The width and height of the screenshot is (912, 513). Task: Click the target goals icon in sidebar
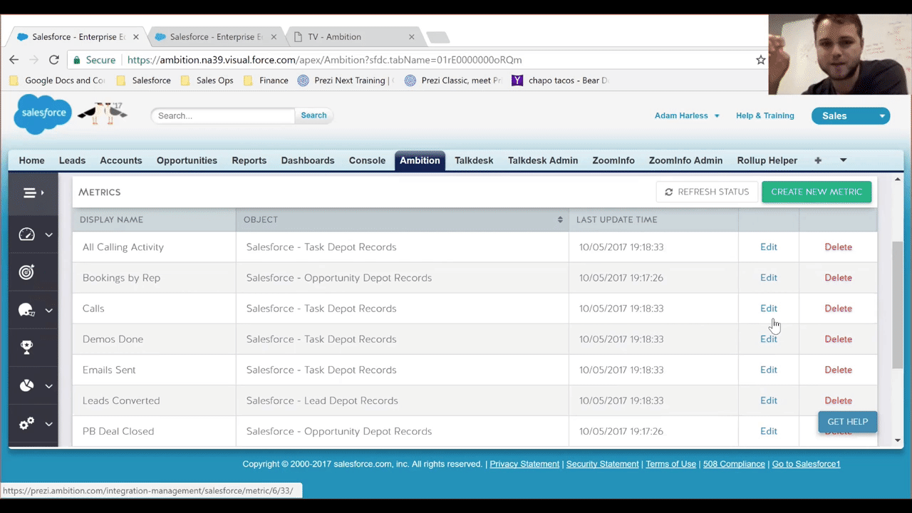pos(26,272)
